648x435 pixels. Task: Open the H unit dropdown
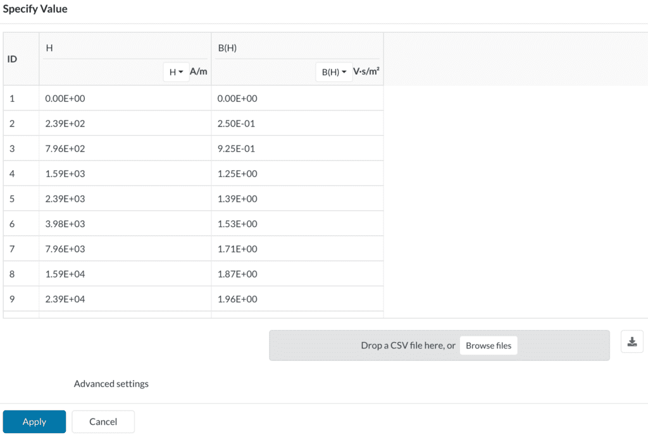click(176, 72)
